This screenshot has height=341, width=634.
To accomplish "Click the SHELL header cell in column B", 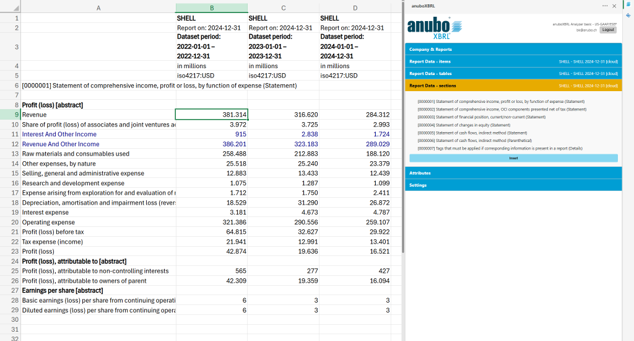I will pos(212,18).
